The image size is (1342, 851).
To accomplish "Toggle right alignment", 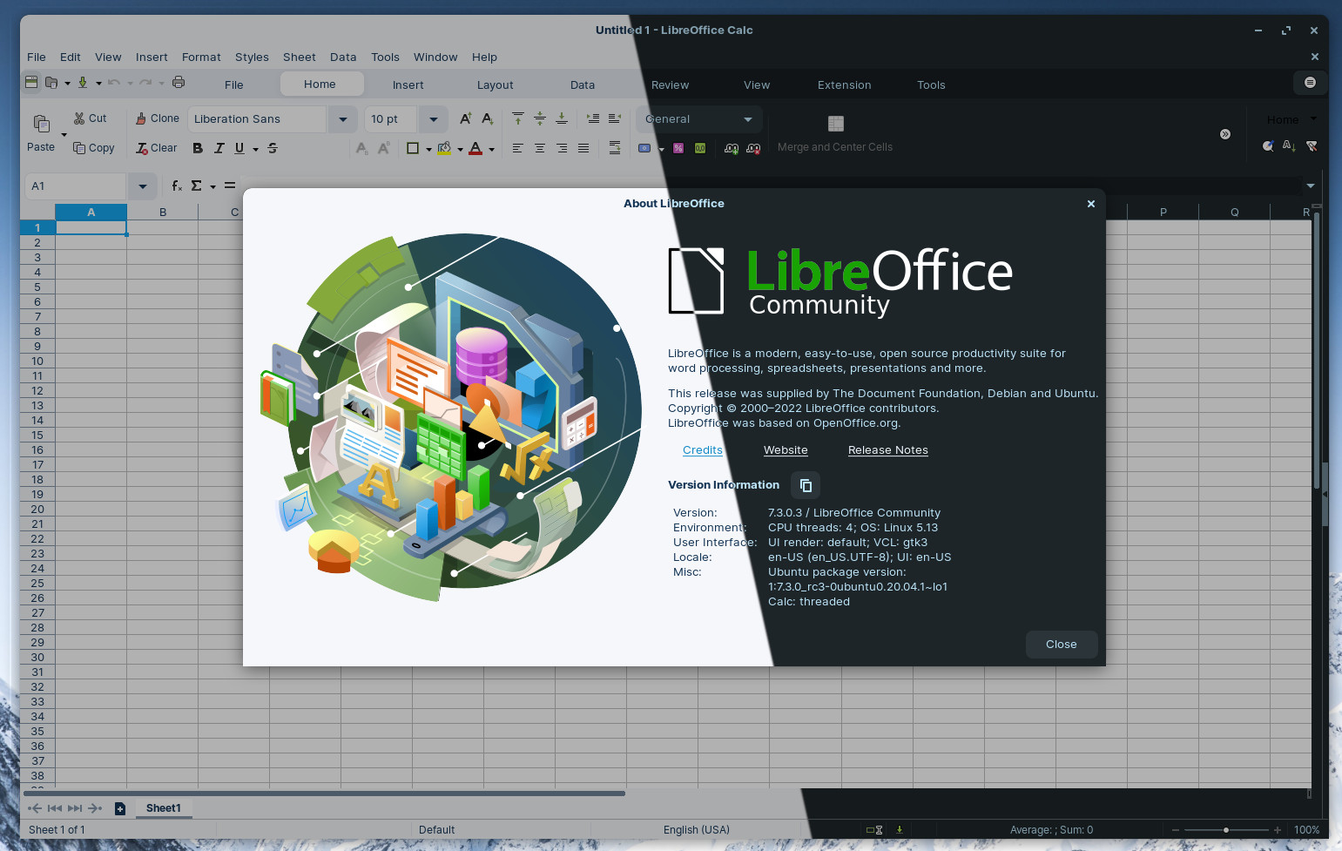I will point(562,148).
